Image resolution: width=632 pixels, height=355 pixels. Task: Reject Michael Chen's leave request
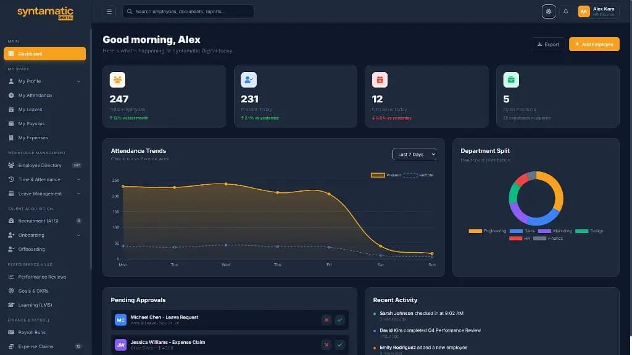click(x=326, y=320)
